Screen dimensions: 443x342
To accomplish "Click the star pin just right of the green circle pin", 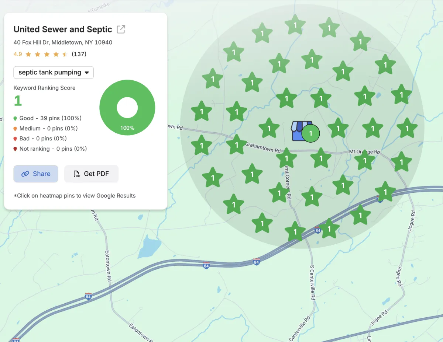I will 338,128.
